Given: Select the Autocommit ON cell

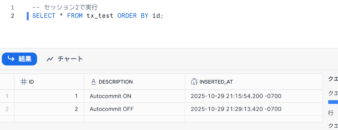Looking at the screenshot, I should pos(110,96).
